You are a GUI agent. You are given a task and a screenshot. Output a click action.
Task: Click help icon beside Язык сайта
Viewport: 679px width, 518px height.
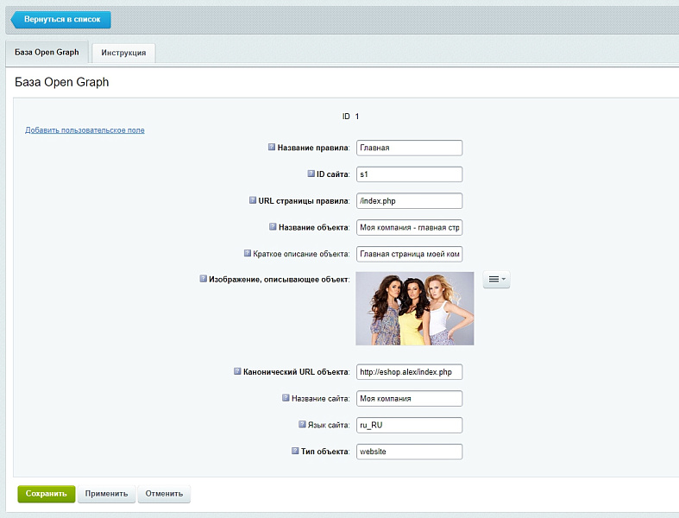coord(302,425)
